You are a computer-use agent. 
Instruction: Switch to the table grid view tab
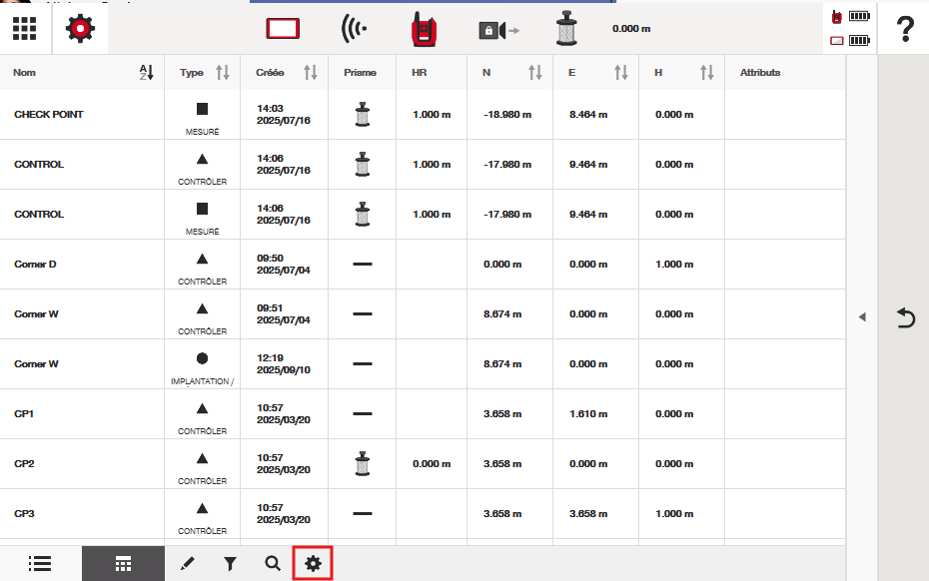123,564
